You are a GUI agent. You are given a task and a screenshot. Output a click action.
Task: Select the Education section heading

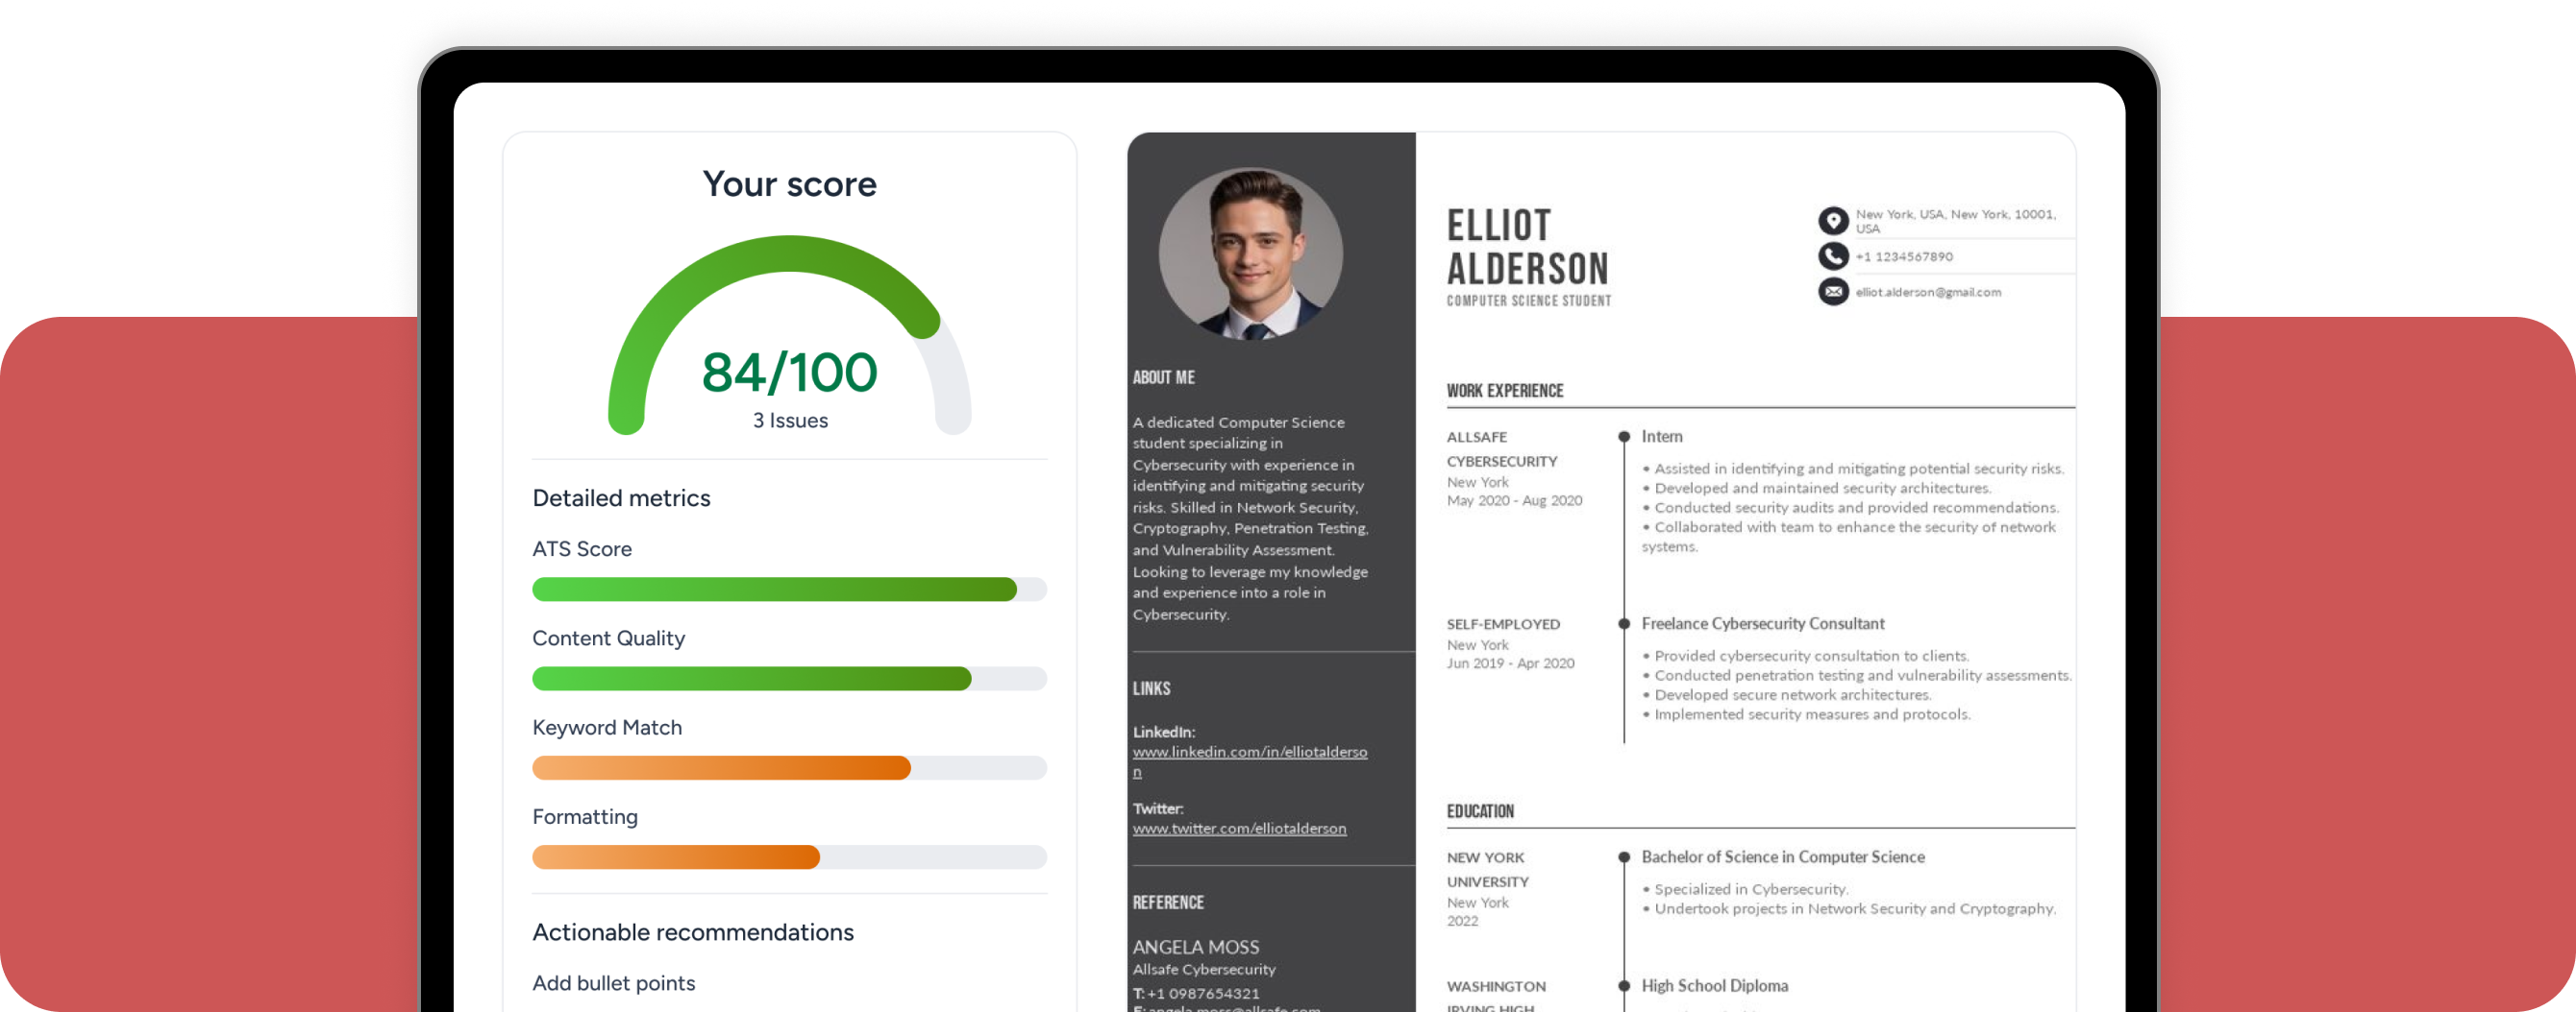coord(1479,811)
